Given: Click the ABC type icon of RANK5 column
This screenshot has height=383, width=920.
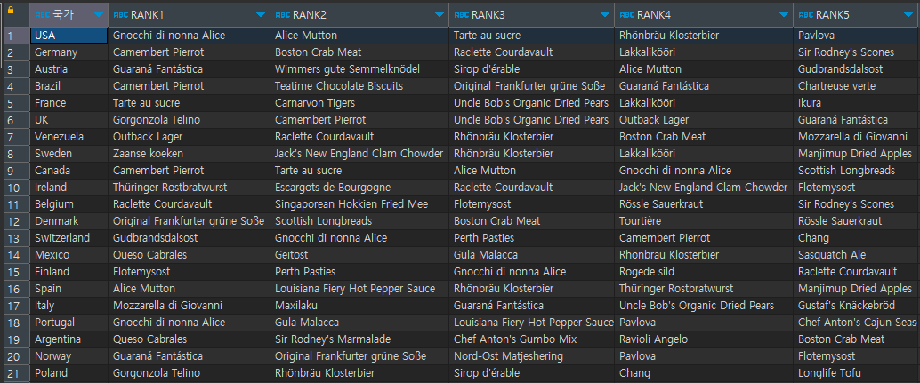Looking at the screenshot, I should click(805, 14).
